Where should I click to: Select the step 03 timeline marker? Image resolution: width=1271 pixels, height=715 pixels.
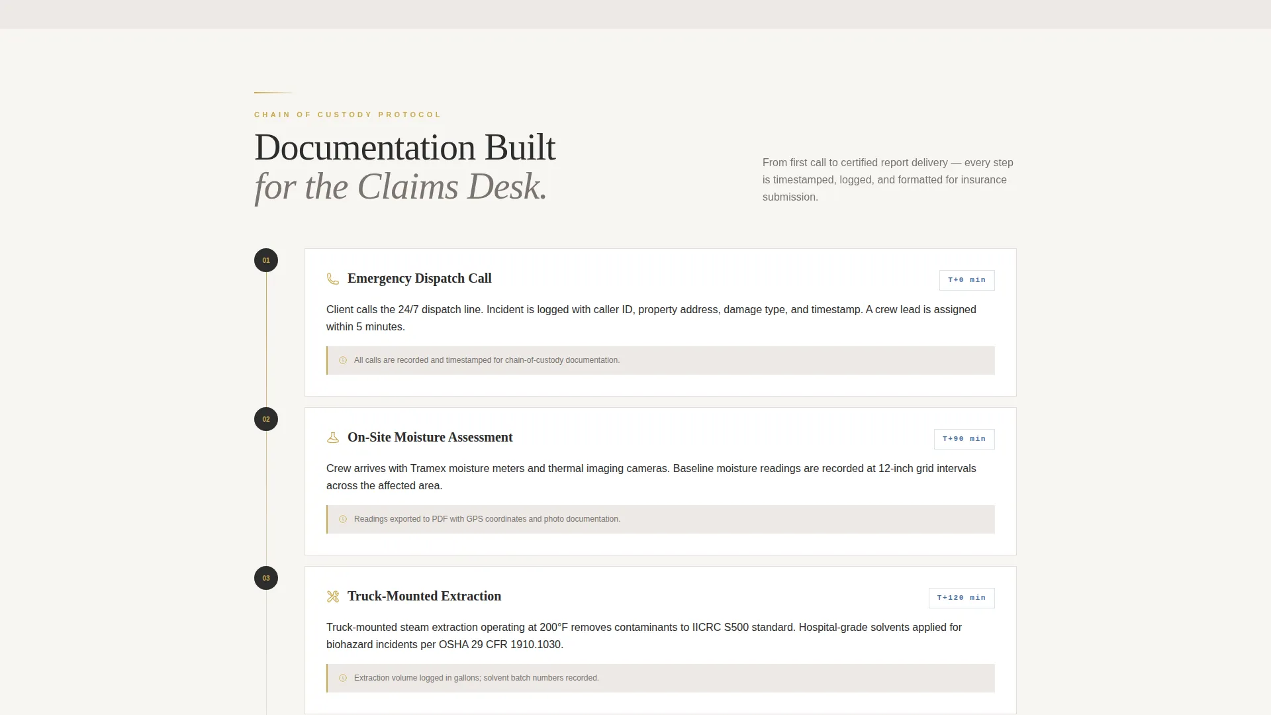266,578
